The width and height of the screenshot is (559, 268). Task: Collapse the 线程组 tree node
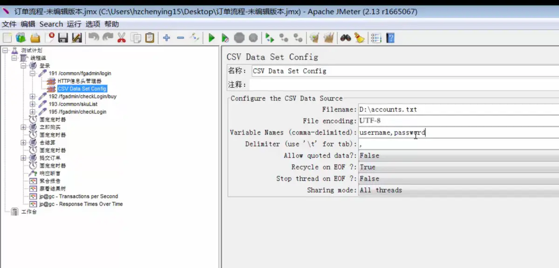14,58
